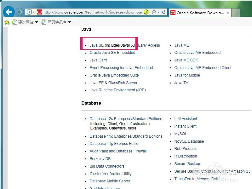Click the browser Back arrow button
252x189 pixels.
click(9, 12)
